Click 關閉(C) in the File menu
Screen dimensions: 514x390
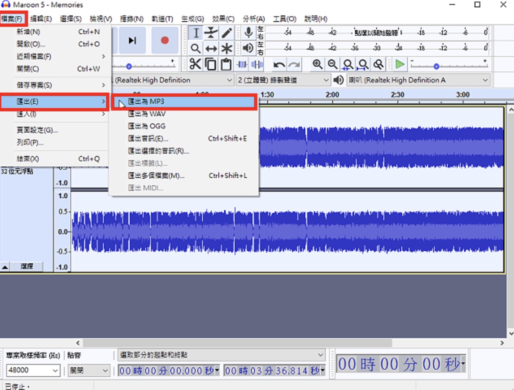point(55,69)
